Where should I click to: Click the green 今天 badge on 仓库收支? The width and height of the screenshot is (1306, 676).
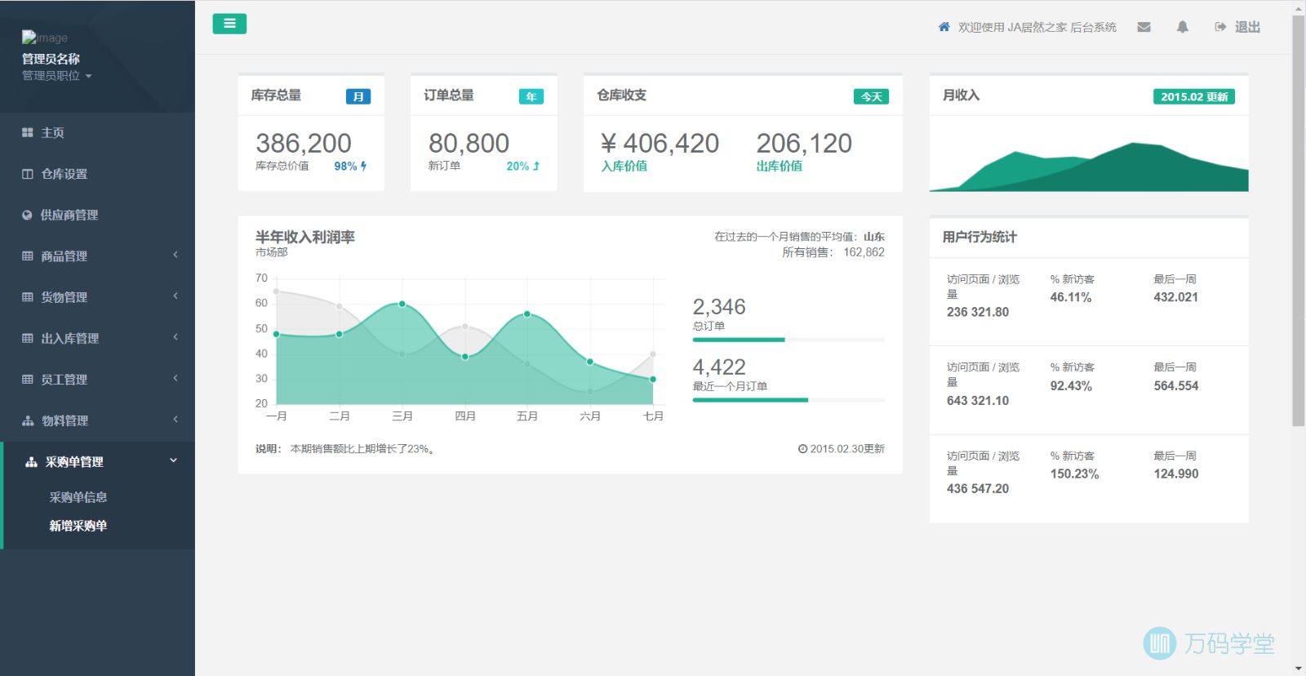pyautogui.click(x=871, y=96)
